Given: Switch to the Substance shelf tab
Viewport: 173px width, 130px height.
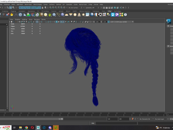Looking at the screenshot, I should coord(96,11).
